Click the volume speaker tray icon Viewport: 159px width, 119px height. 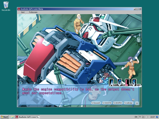pyautogui.click(x=147, y=117)
